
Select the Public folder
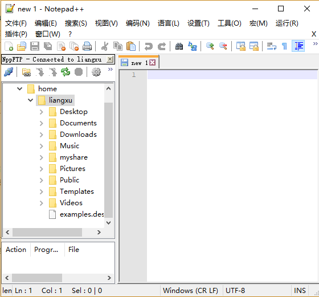69,180
